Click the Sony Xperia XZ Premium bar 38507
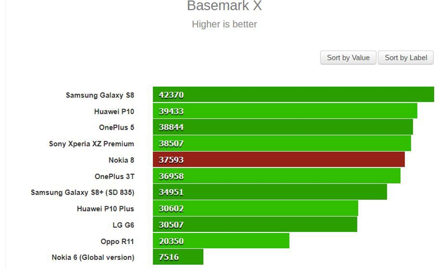The width and height of the screenshot is (438, 269). tap(282, 143)
